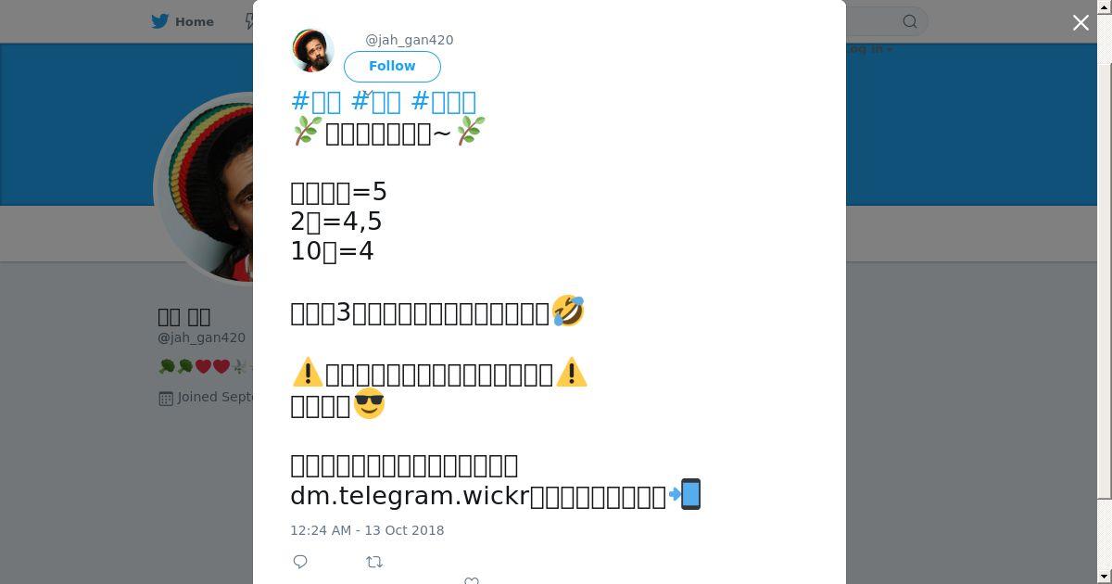Close the tweet overlay with the X

click(1080, 23)
